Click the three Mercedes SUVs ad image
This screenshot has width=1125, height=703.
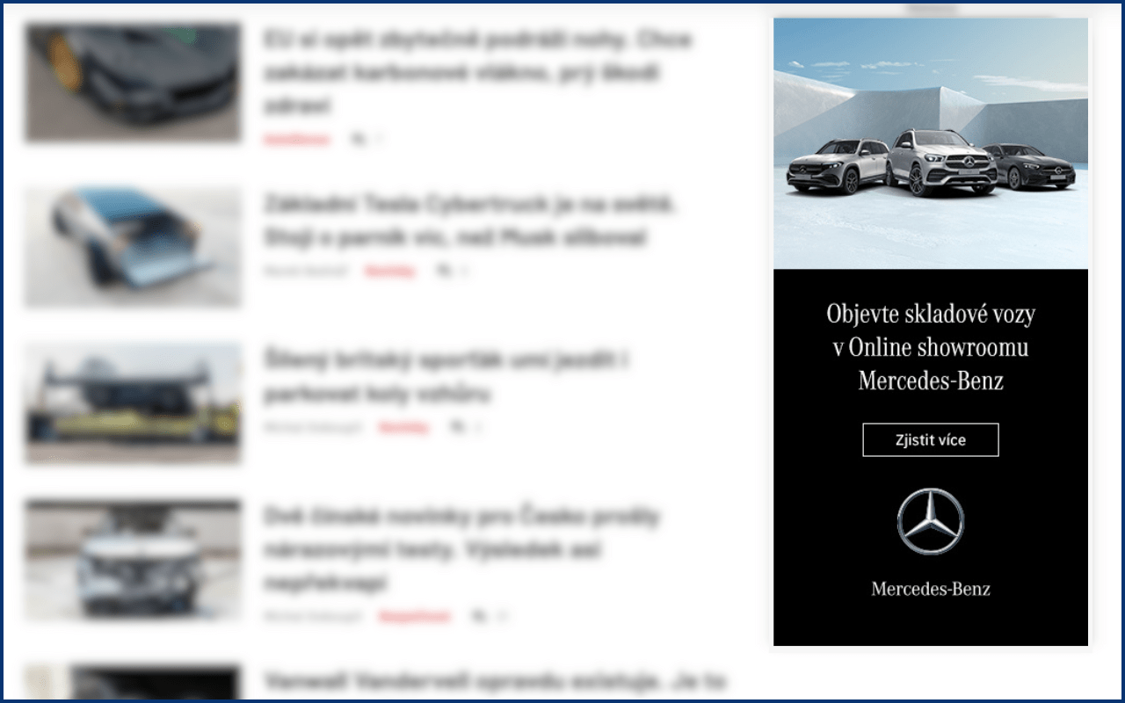point(931,143)
